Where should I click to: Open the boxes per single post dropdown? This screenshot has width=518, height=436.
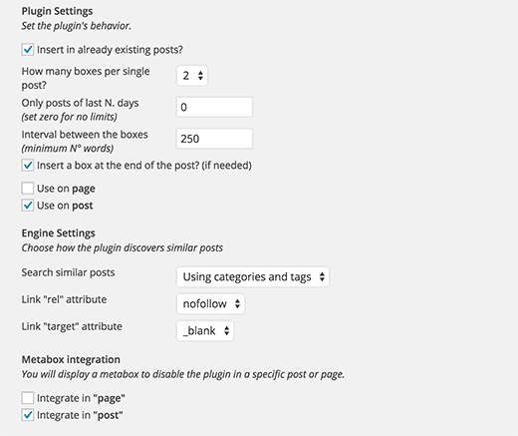click(x=192, y=76)
